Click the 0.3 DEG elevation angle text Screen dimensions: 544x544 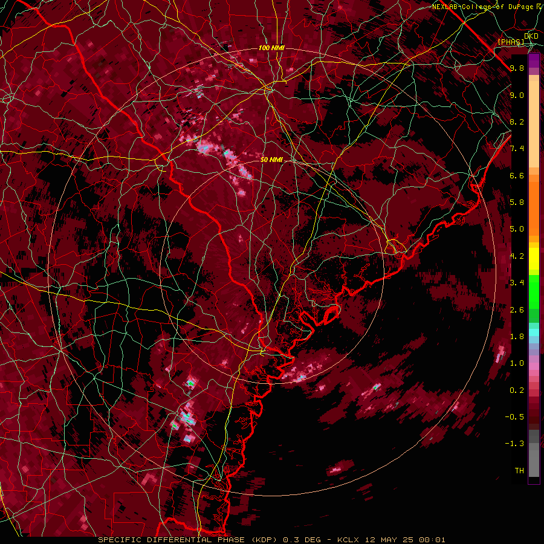pos(303,540)
